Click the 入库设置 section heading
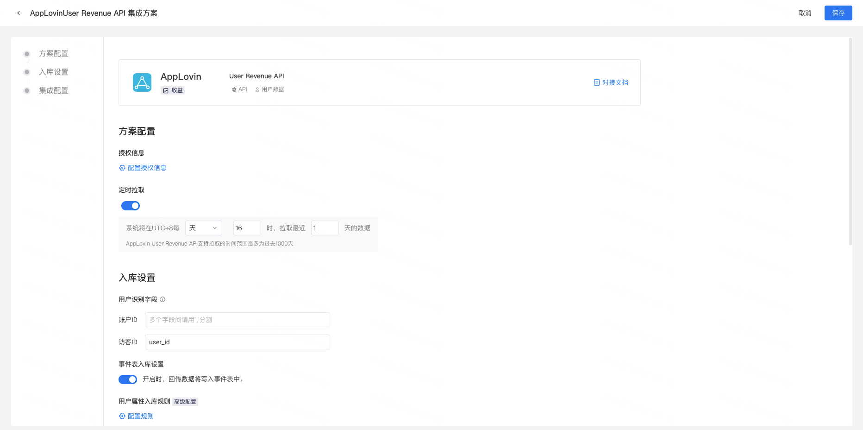 [137, 278]
